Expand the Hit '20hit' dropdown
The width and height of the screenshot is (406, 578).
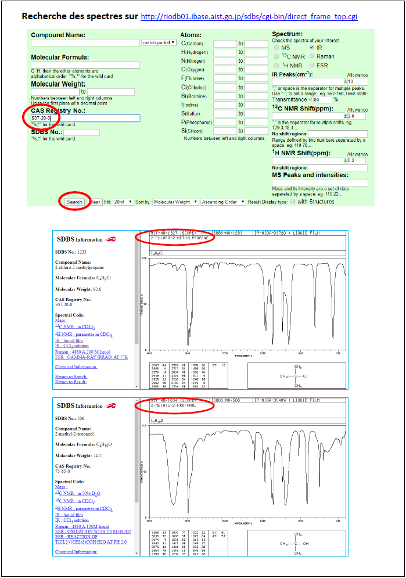tap(123, 202)
